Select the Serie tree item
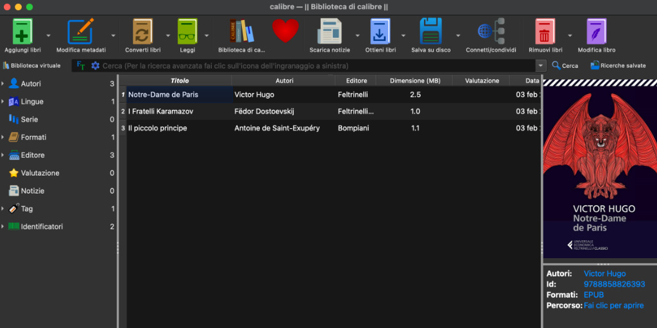This screenshot has height=328, width=657. pyautogui.click(x=58, y=120)
